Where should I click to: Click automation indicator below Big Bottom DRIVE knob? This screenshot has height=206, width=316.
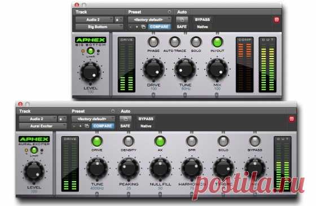153,95
